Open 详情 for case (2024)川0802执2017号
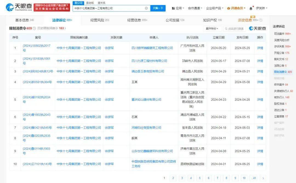Viewport: 296px width, 183px height. [x=260, y=48]
